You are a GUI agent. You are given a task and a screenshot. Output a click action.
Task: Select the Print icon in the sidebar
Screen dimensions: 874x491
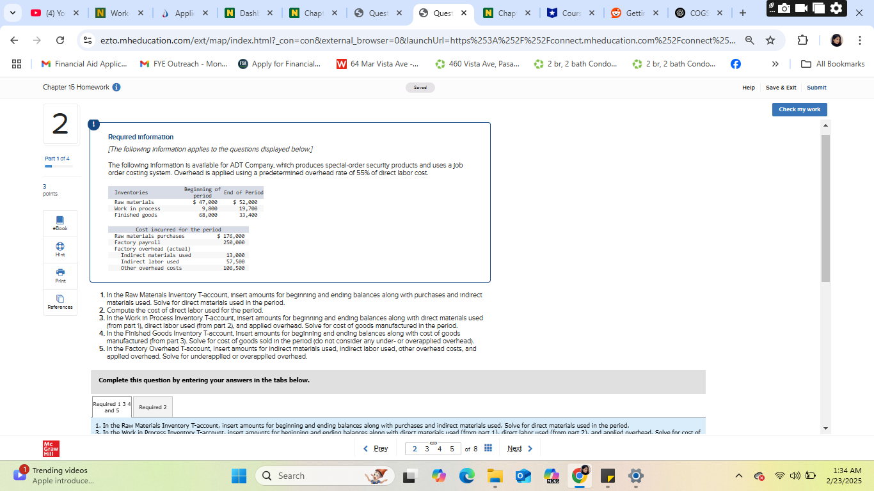(x=60, y=275)
